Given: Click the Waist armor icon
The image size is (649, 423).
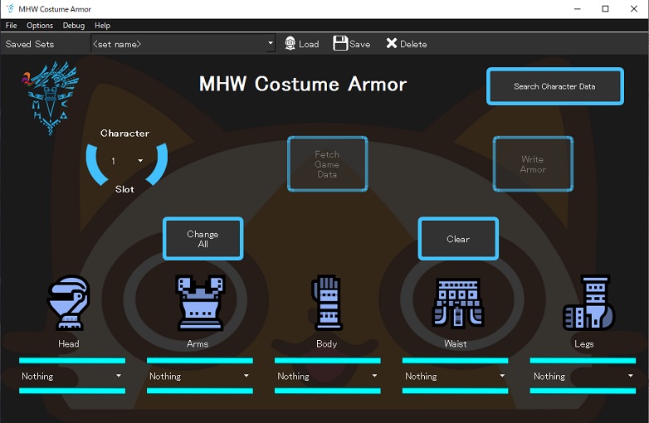Looking at the screenshot, I should click(x=458, y=303).
